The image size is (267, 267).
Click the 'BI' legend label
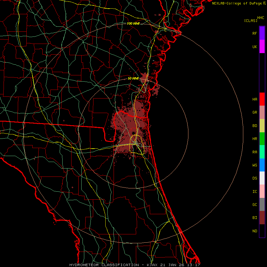point(255,218)
